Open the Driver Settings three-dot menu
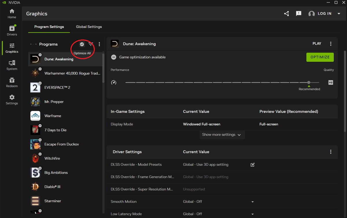This screenshot has width=347, height=218. 331,152
